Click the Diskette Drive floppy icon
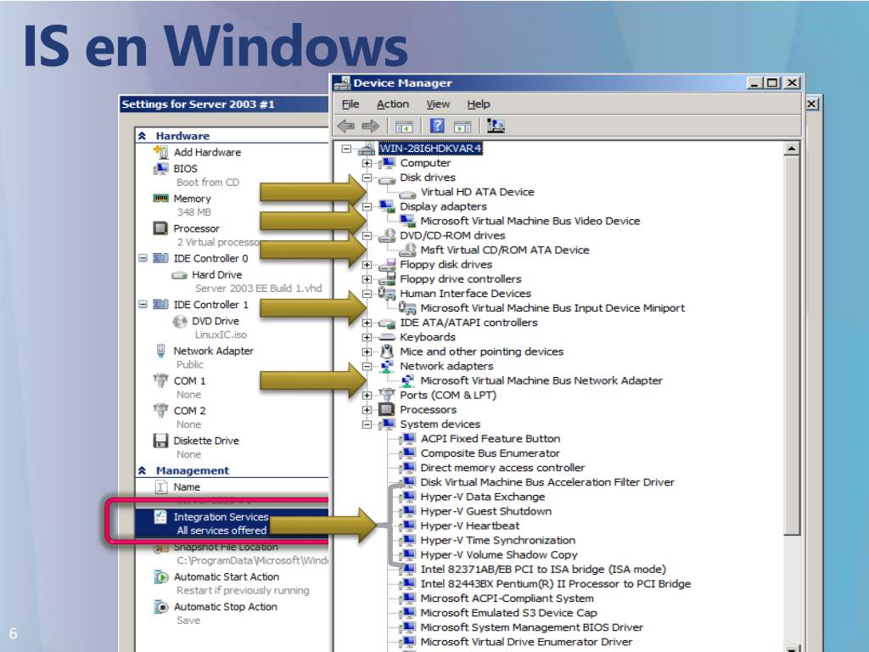The width and height of the screenshot is (869, 652). [x=160, y=441]
